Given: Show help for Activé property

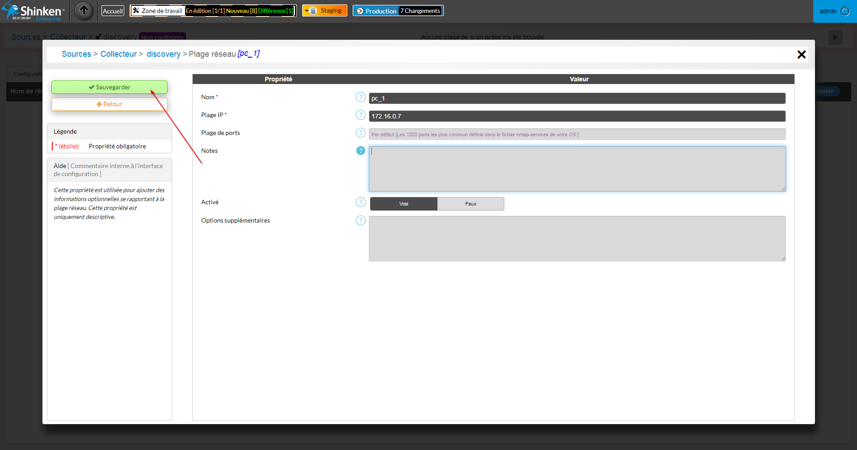Looking at the screenshot, I should (x=360, y=202).
